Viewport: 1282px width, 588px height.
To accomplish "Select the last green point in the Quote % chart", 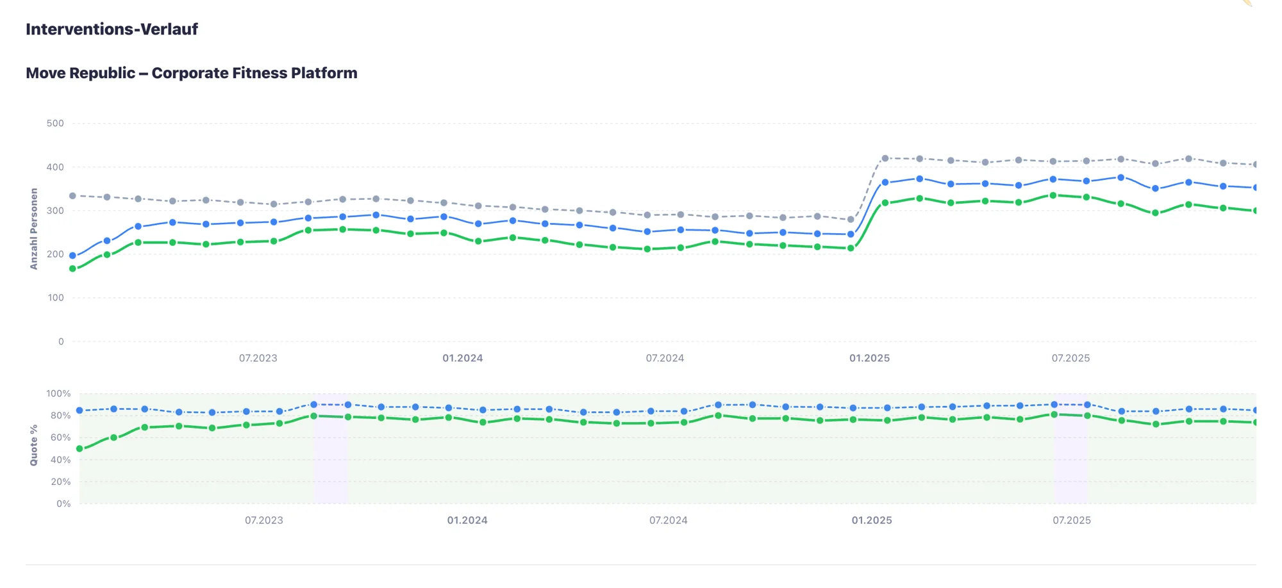I will point(1255,423).
